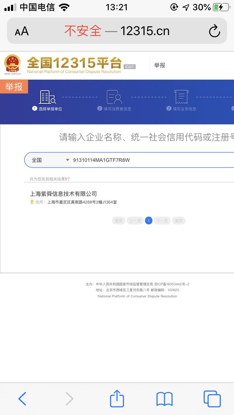Tap the 12315.cn address bar
Image resolution: width=234 pixels, height=415 pixels.
pos(117,31)
